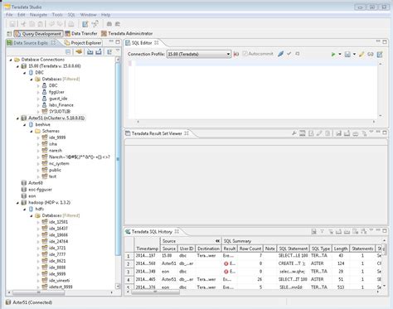This screenshot has width=393, height=309.
Task: Click the Row Count column header
Action: (250, 249)
